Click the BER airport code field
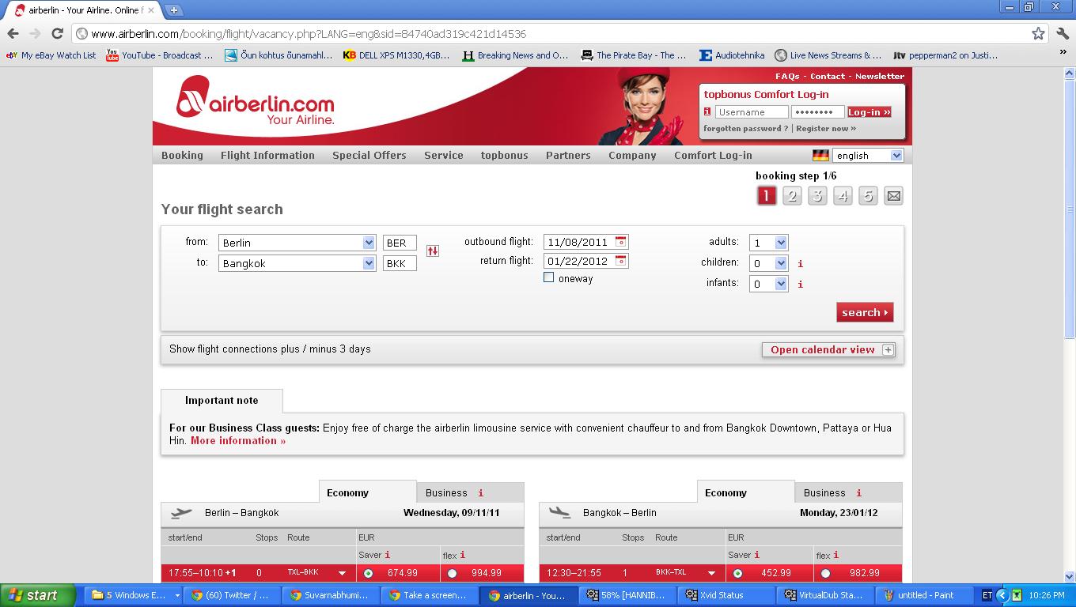 [x=400, y=243]
